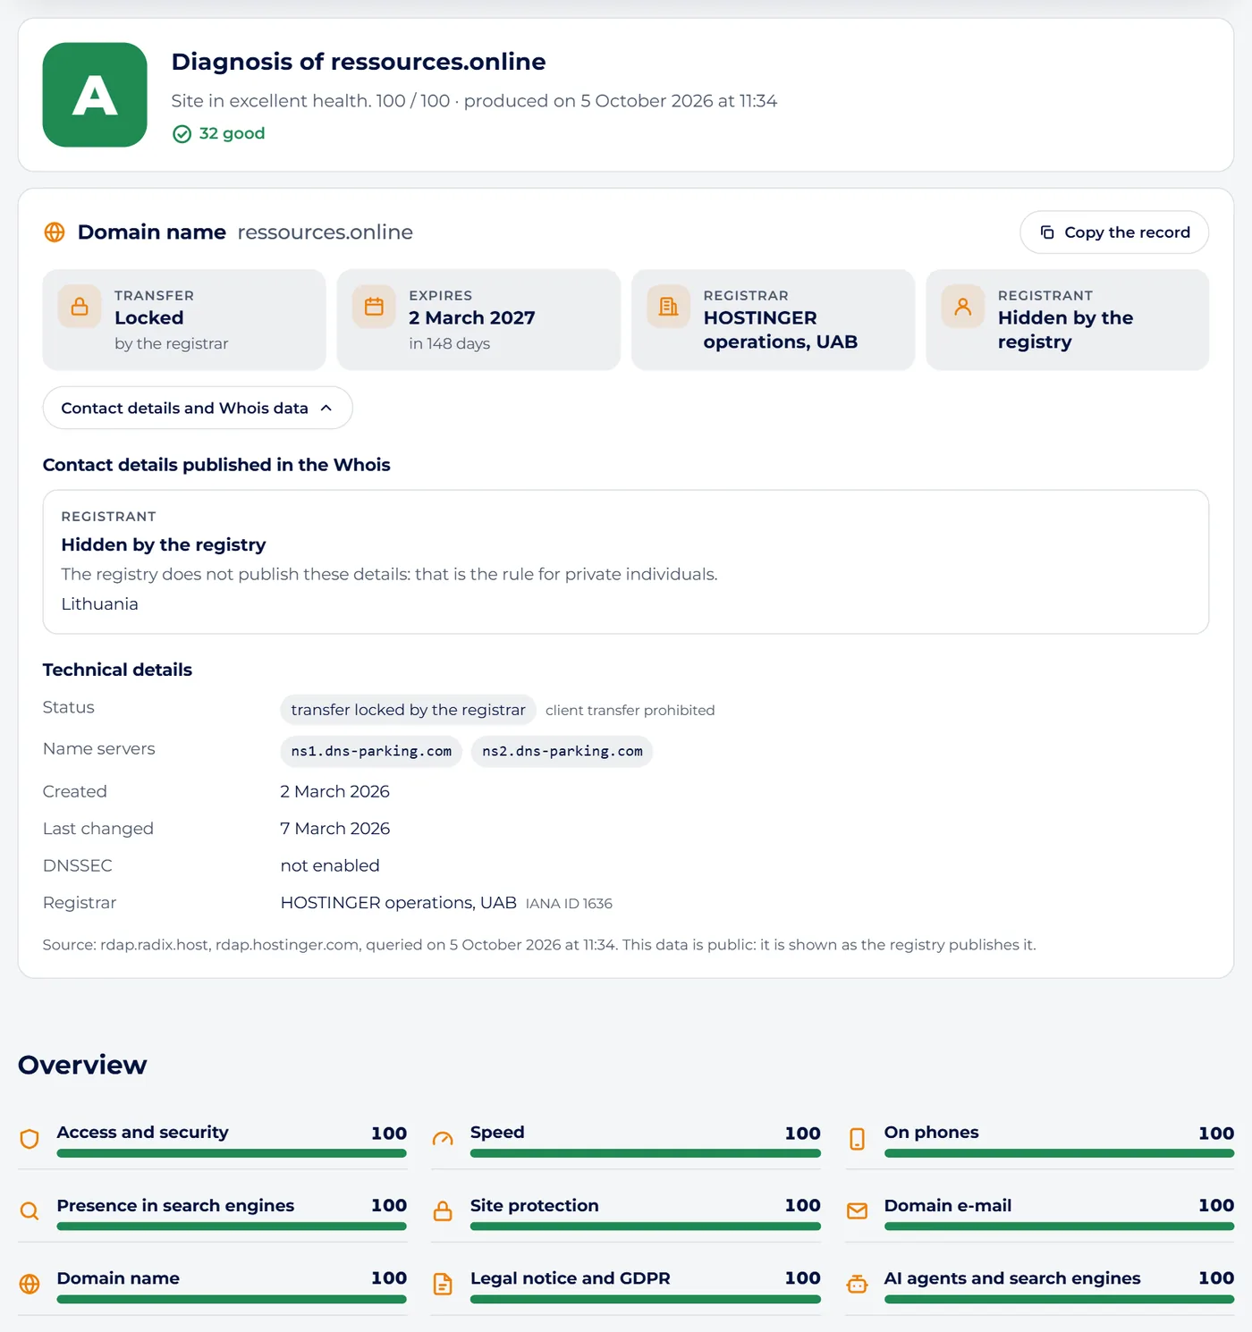1252x1332 pixels.
Task: Click the person icon on the Registrant card
Action: pyautogui.click(x=963, y=307)
